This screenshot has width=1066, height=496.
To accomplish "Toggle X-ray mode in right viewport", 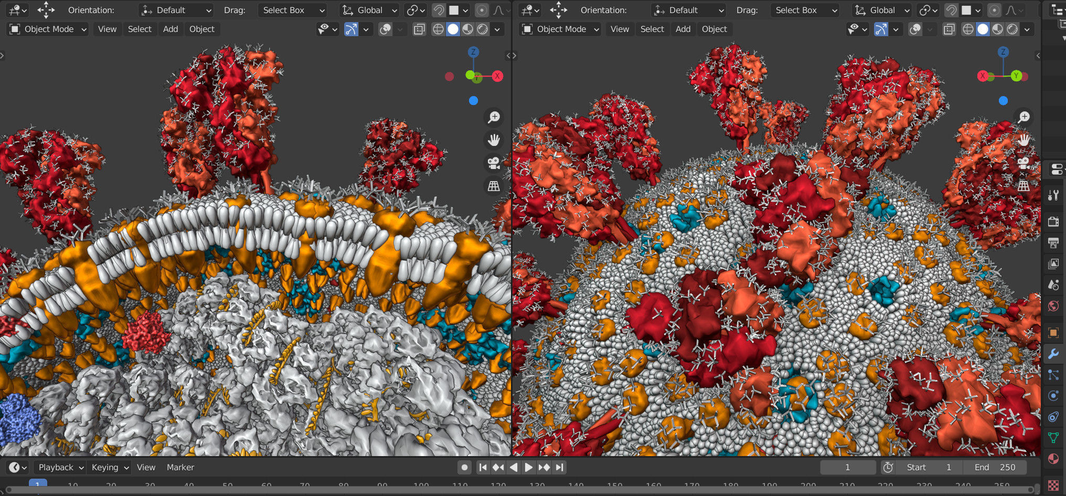I will [948, 29].
